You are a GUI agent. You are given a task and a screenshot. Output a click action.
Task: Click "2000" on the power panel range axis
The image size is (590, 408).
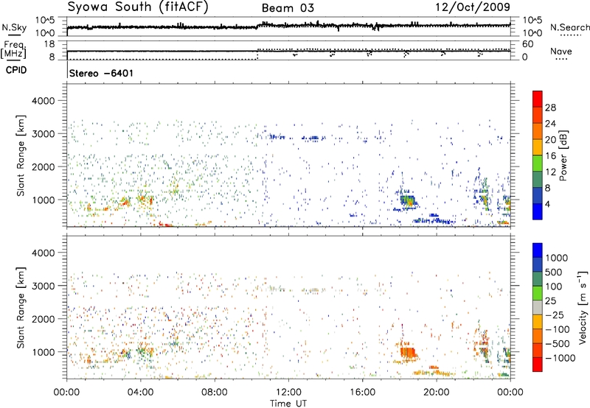coord(43,166)
